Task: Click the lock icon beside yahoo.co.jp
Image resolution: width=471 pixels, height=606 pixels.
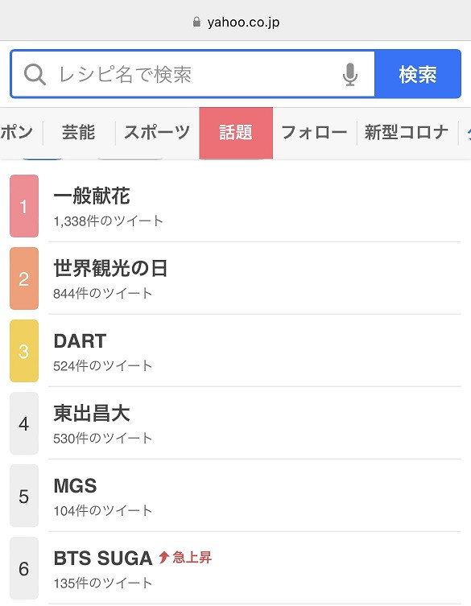Action: [x=196, y=22]
